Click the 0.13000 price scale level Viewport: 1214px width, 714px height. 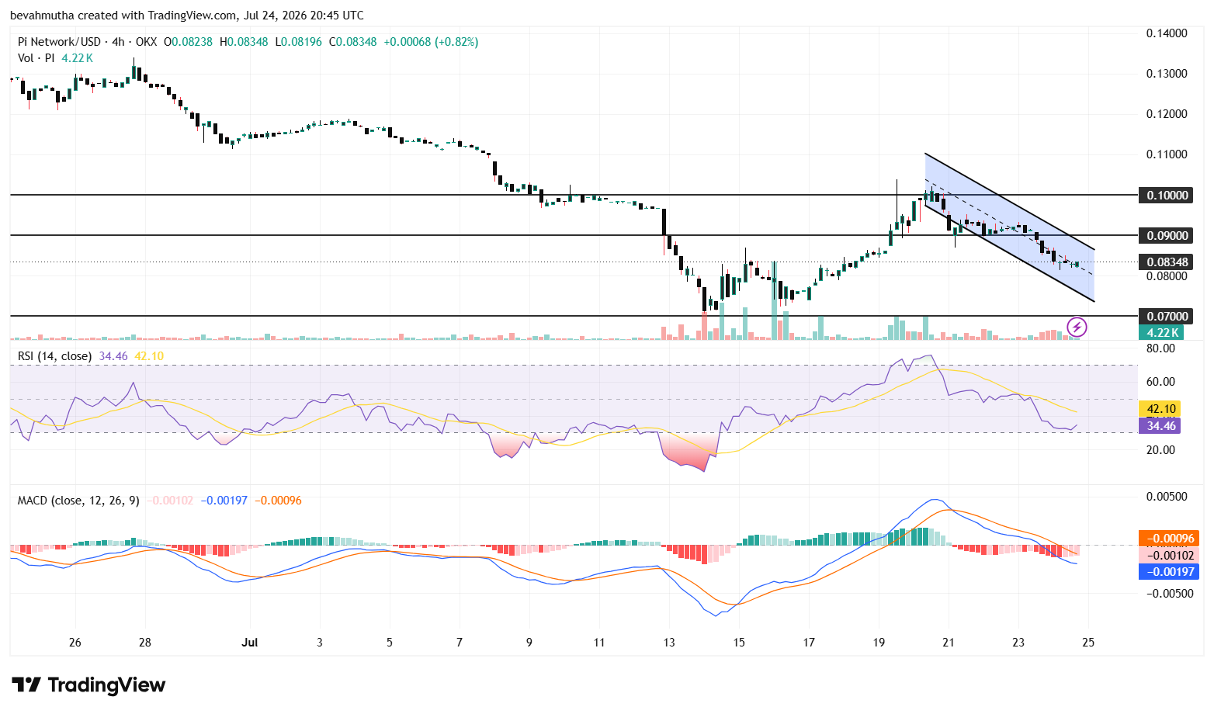(1167, 73)
